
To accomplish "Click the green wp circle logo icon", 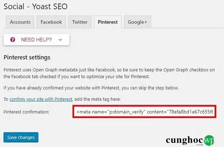I will coord(209,140).
